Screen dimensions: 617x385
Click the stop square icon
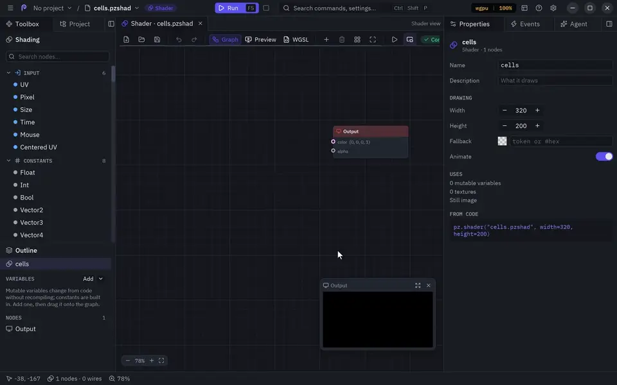(x=266, y=8)
